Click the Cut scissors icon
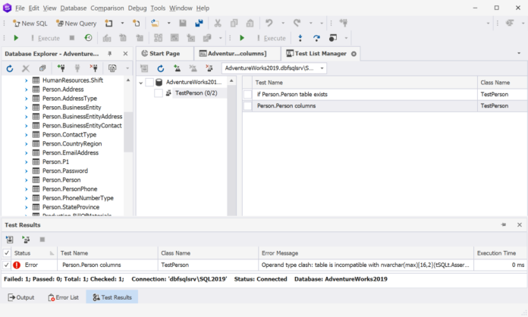Image resolution: width=528 pixels, height=317 pixels. click(x=217, y=24)
